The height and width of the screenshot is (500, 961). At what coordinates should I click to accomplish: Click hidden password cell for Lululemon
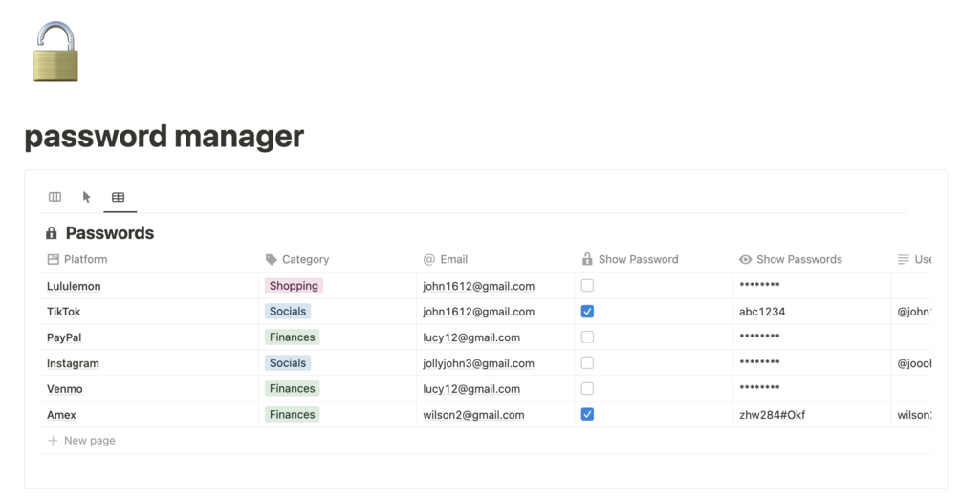pyautogui.click(x=759, y=285)
